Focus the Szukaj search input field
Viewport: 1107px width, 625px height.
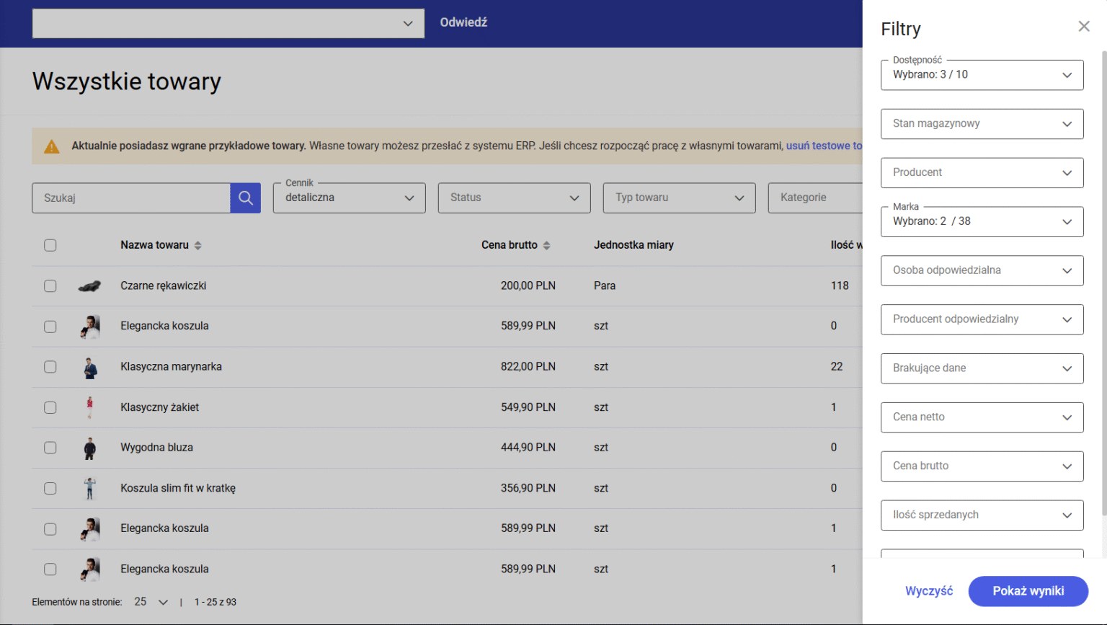click(x=131, y=198)
